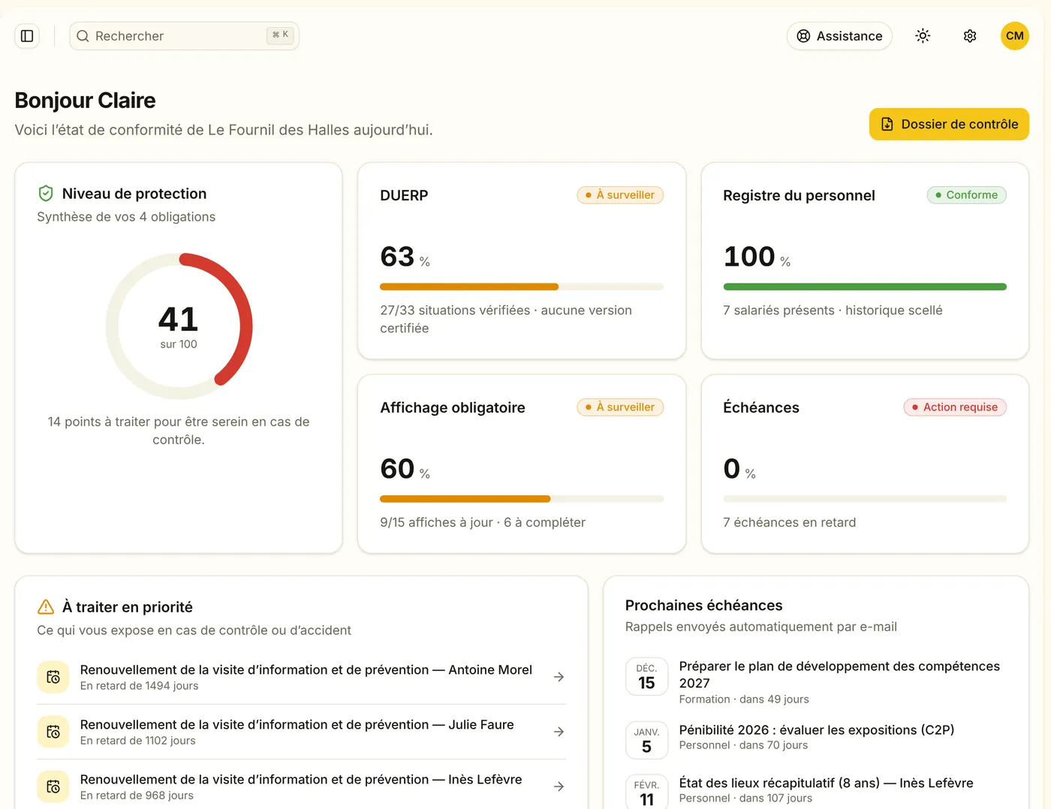Image resolution: width=1051 pixels, height=809 pixels.
Task: Open the CM user avatar menu
Action: pos(1015,36)
